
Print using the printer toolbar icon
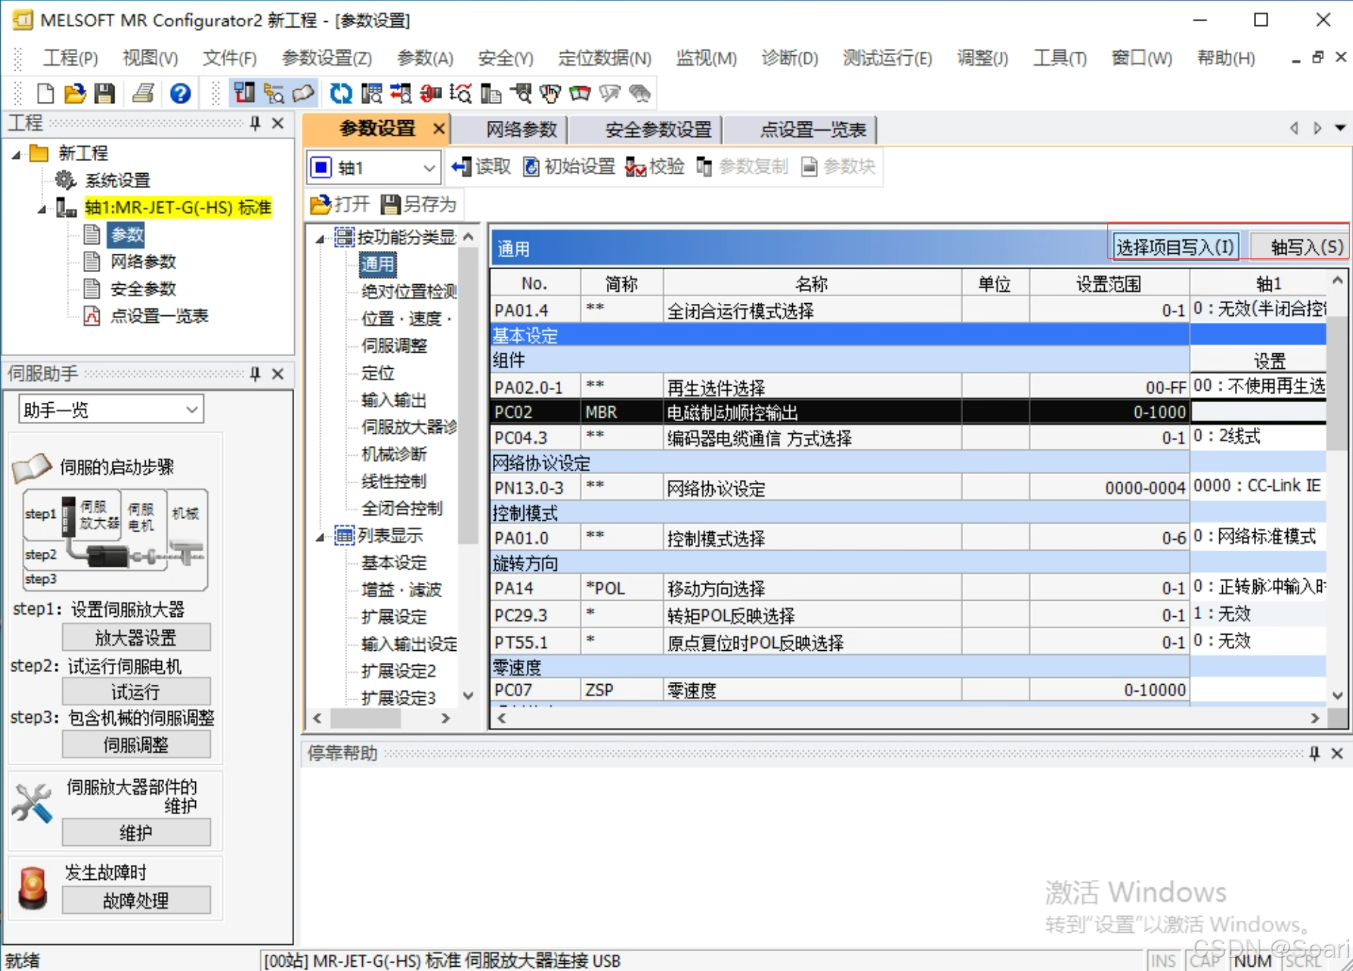point(143,93)
